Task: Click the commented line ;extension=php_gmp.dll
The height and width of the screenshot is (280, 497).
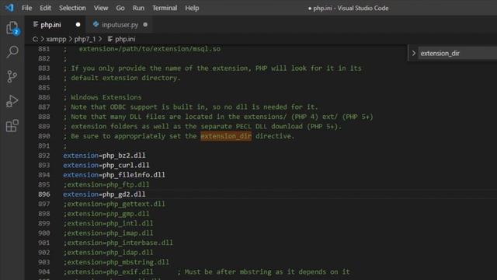Action: coord(106,213)
